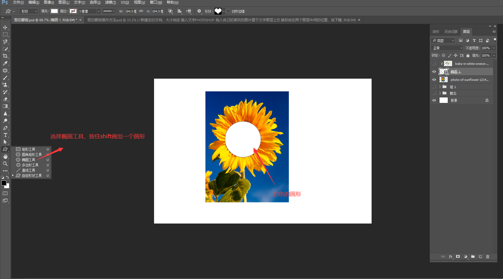The width and height of the screenshot is (503, 279).
Task: Select the Move tool
Action: (5, 27)
